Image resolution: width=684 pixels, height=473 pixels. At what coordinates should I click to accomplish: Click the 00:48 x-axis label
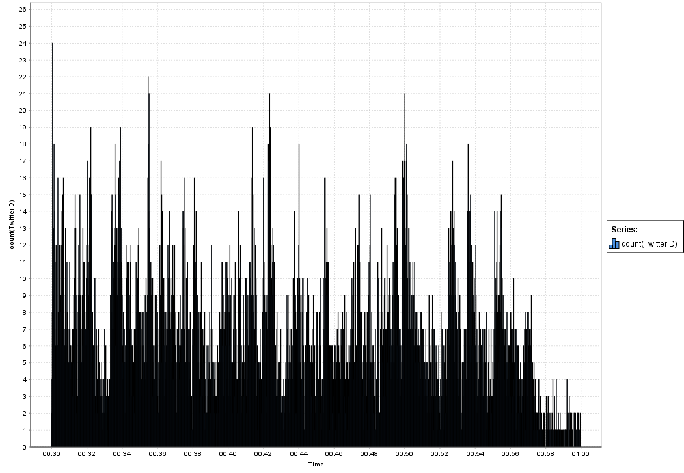[369, 454]
